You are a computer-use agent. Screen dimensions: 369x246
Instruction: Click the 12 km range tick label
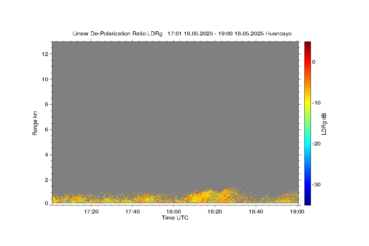coord(46,54)
